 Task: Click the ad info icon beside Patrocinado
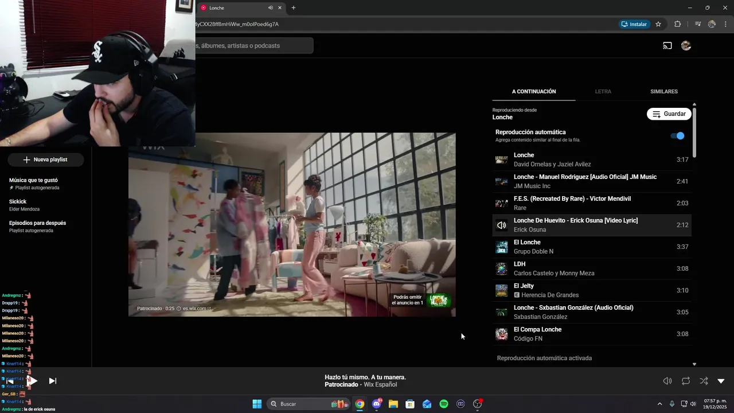point(179,309)
